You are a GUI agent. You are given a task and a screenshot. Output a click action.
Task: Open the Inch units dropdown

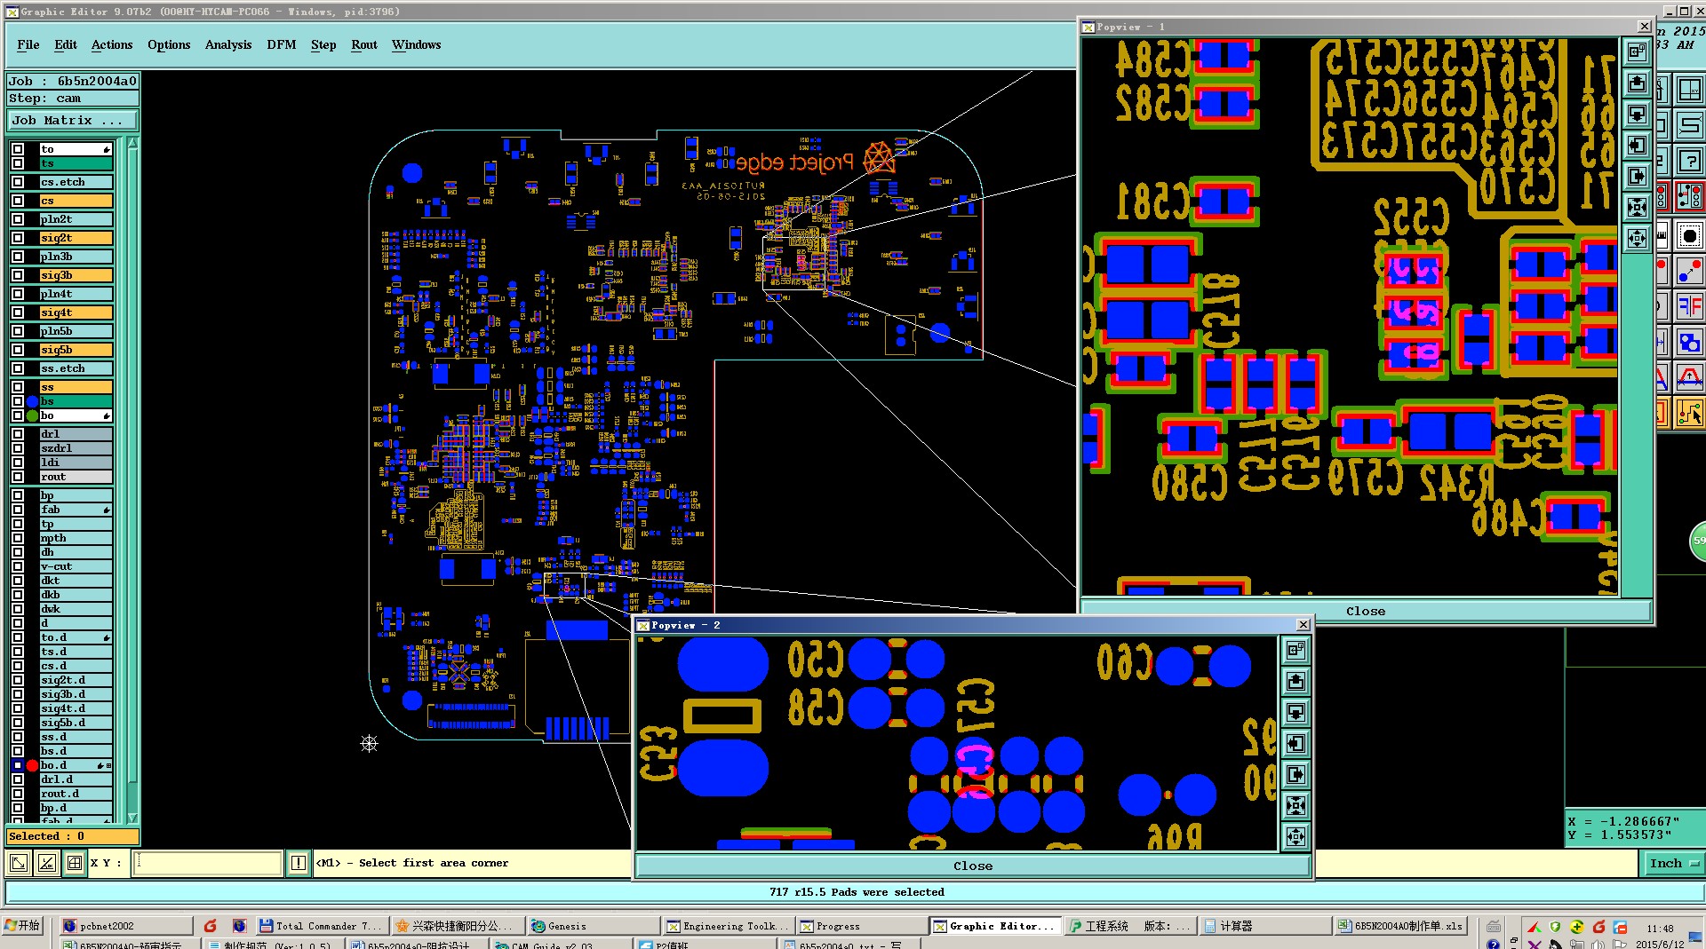click(1670, 863)
